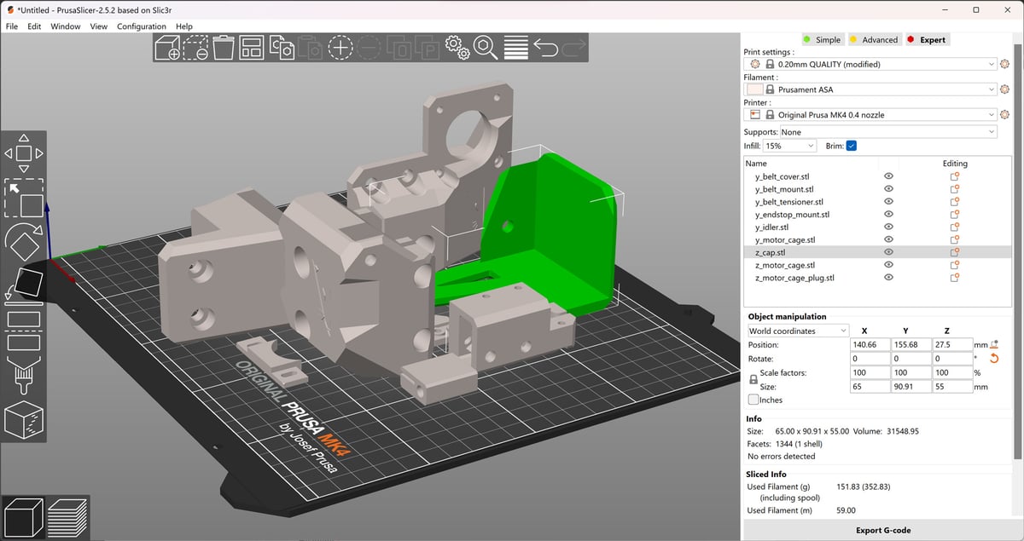
Task: Click the Copy objects icon
Action: pyautogui.click(x=282, y=47)
